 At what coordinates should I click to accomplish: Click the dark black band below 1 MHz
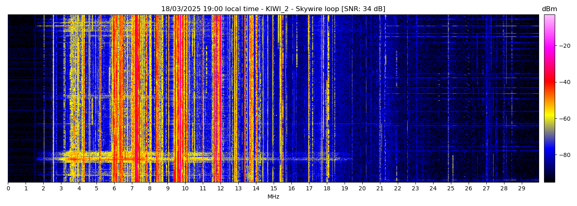(x=19, y=99)
